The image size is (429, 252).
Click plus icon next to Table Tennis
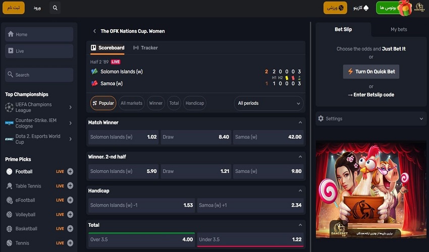pyautogui.click(x=70, y=186)
